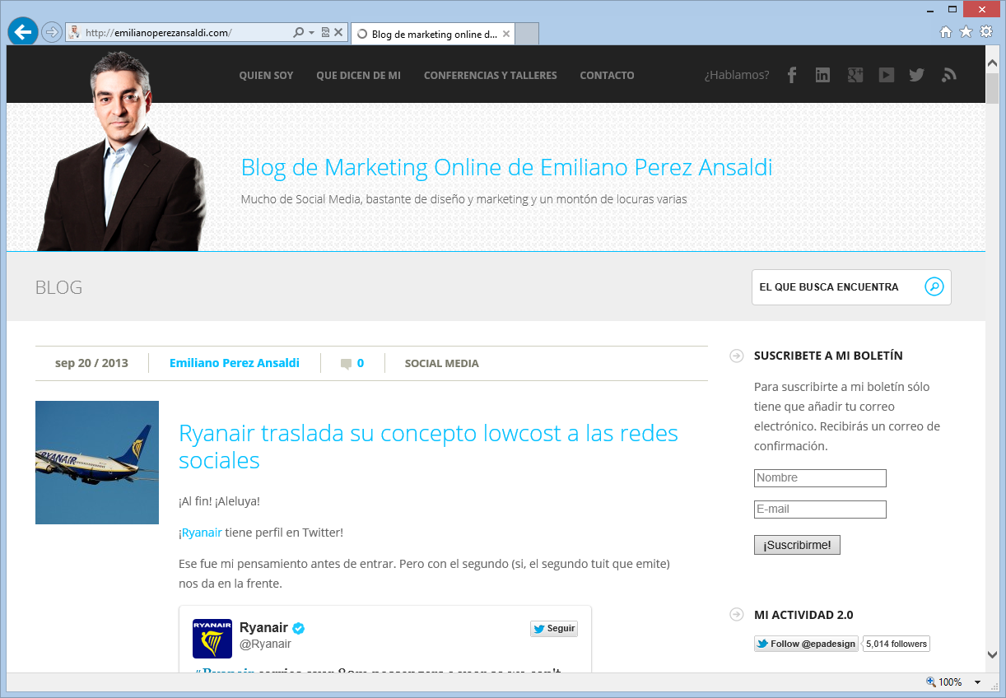
Task: Click the Ryanair logo in the embedded tweet
Action: pyautogui.click(x=212, y=639)
